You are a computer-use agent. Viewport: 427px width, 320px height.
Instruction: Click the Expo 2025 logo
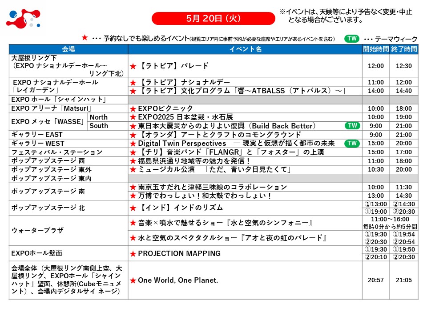pyautogui.click(x=24, y=19)
